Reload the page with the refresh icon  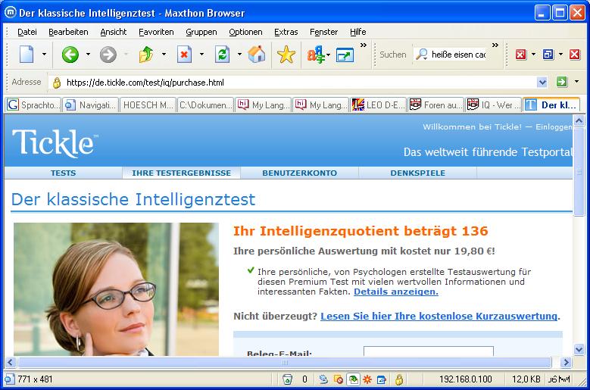click(222, 55)
